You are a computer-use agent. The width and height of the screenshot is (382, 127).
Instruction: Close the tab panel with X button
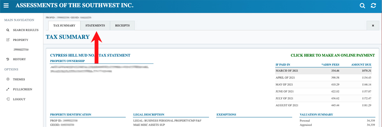tap(373, 25)
